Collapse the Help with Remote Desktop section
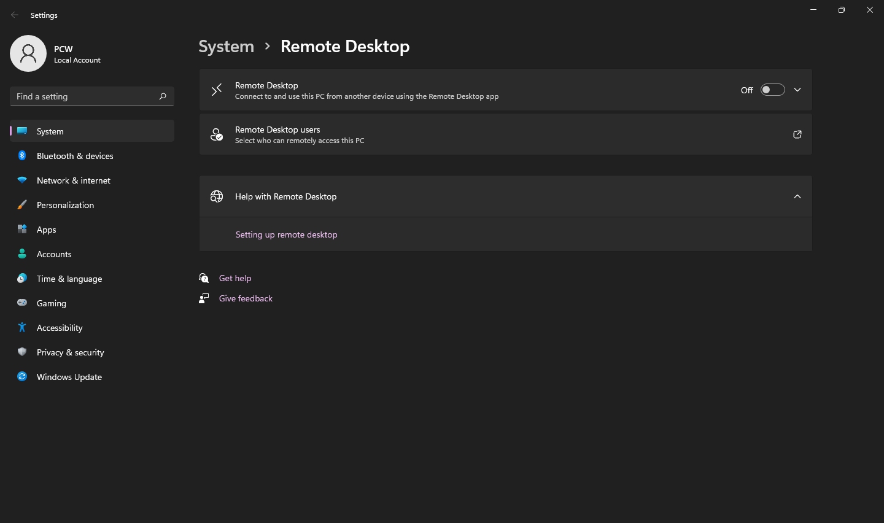The width and height of the screenshot is (884, 523). (797, 196)
